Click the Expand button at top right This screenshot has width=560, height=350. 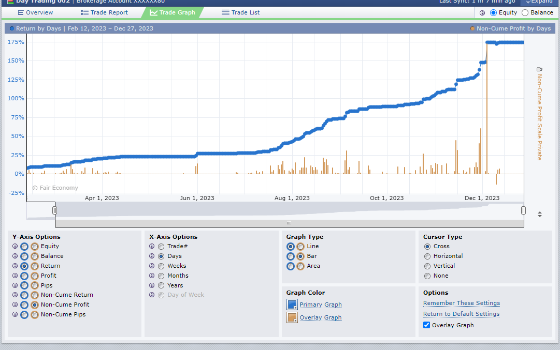(539, 2)
